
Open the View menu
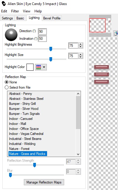pos(26,11)
